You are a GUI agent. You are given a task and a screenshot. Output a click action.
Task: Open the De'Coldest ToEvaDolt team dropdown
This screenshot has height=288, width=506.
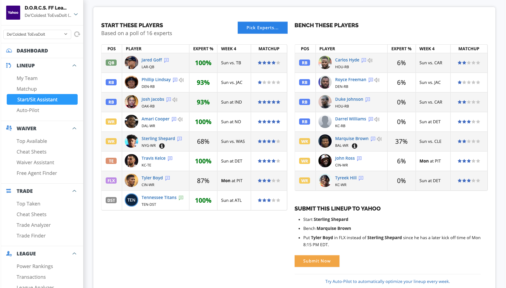tap(37, 34)
